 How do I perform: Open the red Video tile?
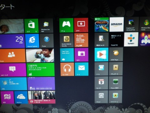pyautogui.click(x=81, y=25)
